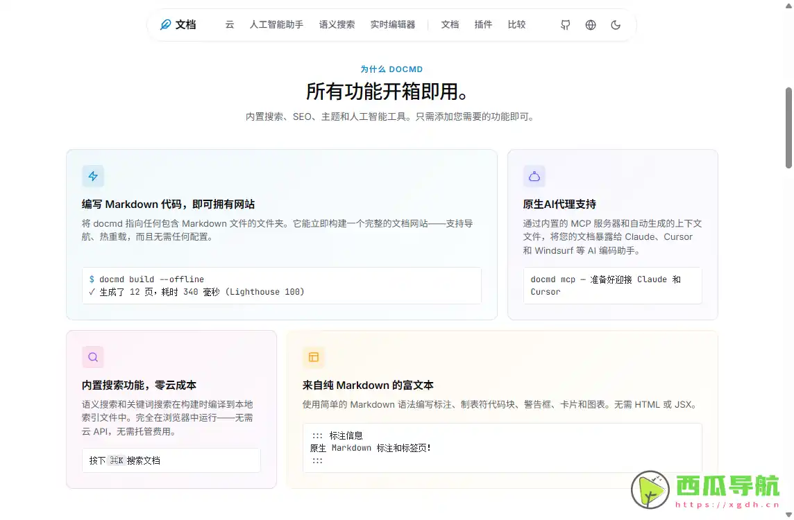Viewport: 794px width, 520px height.
Task: Click the layout icon in rich text card
Action: 314,357
